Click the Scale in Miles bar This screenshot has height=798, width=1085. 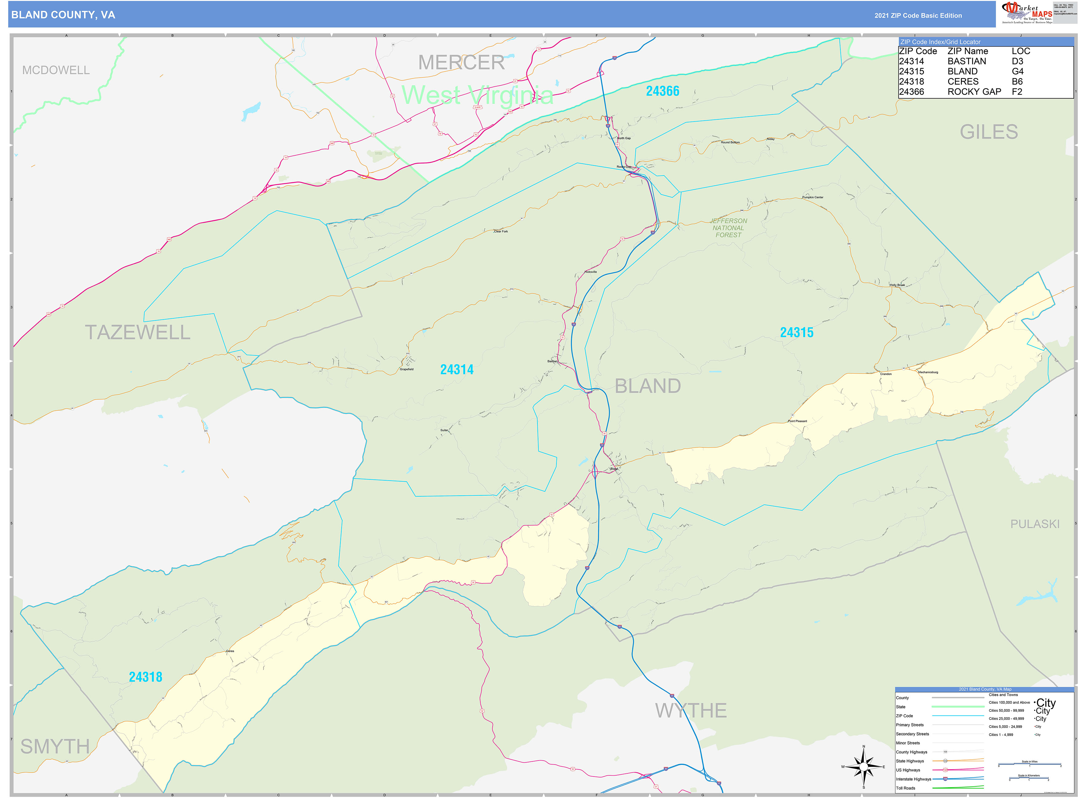pos(1029,764)
